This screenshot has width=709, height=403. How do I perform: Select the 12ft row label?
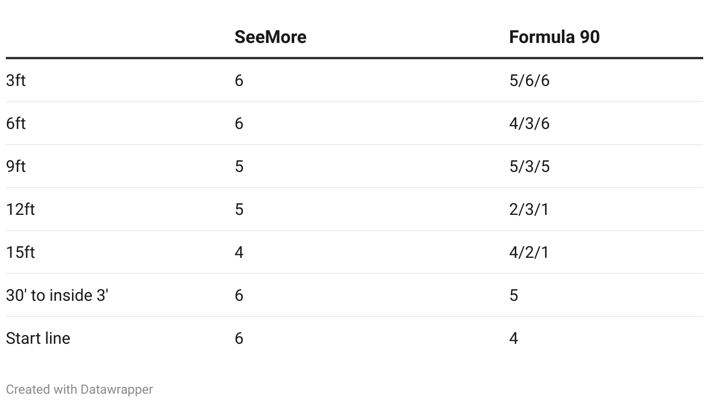point(20,209)
